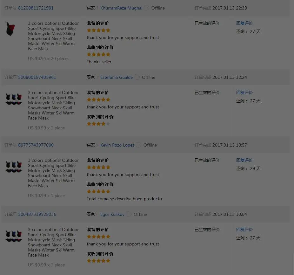Open order number 500487339528036
This screenshot has width=294, height=275.
click(37, 214)
